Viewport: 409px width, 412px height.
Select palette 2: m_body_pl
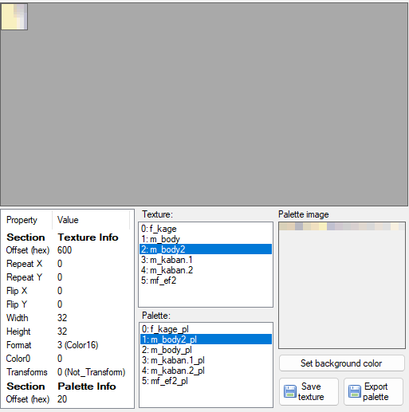pyautogui.click(x=206, y=350)
